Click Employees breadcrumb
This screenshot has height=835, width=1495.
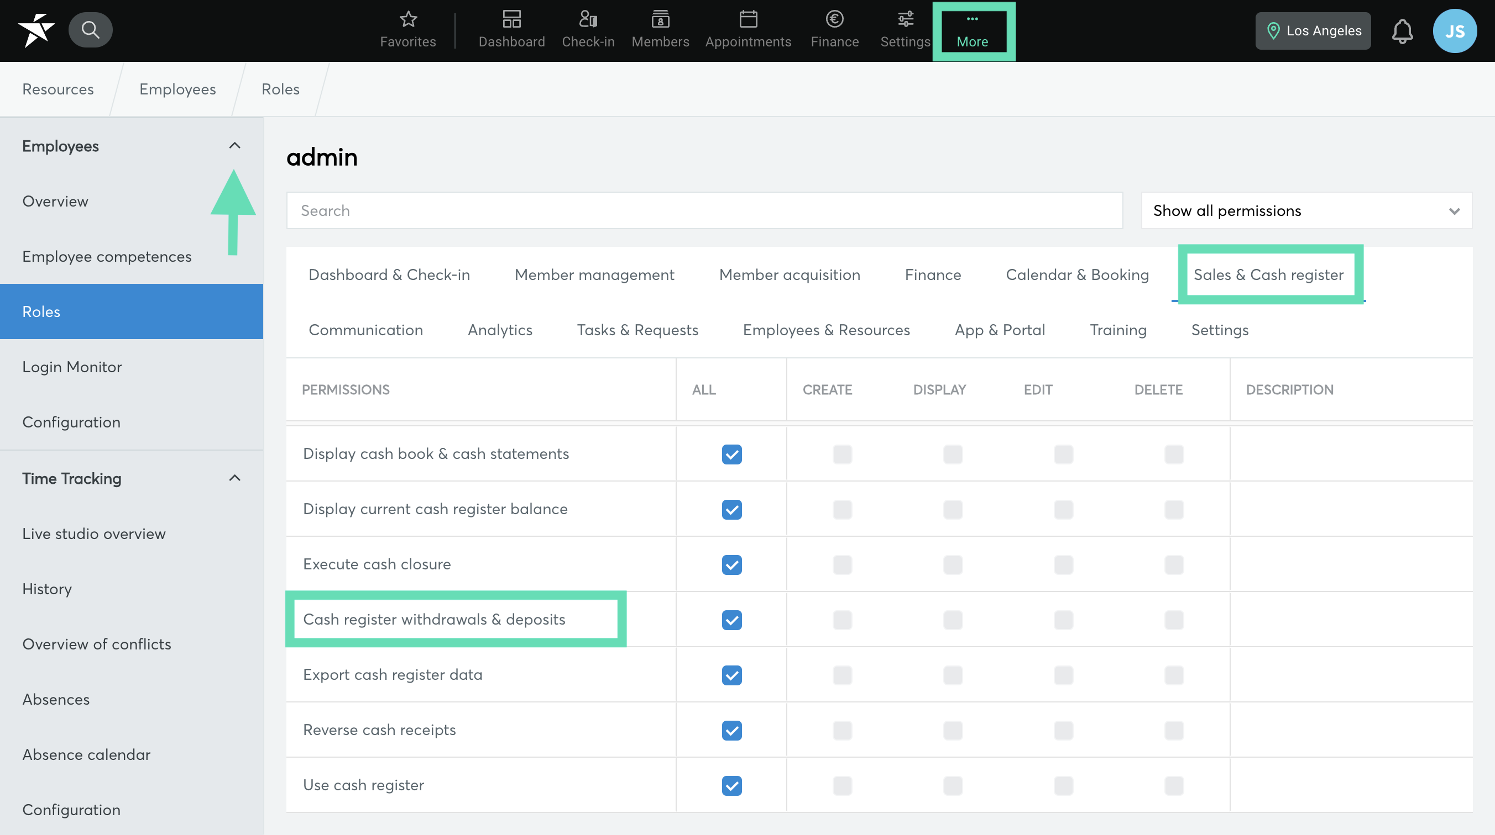click(177, 89)
